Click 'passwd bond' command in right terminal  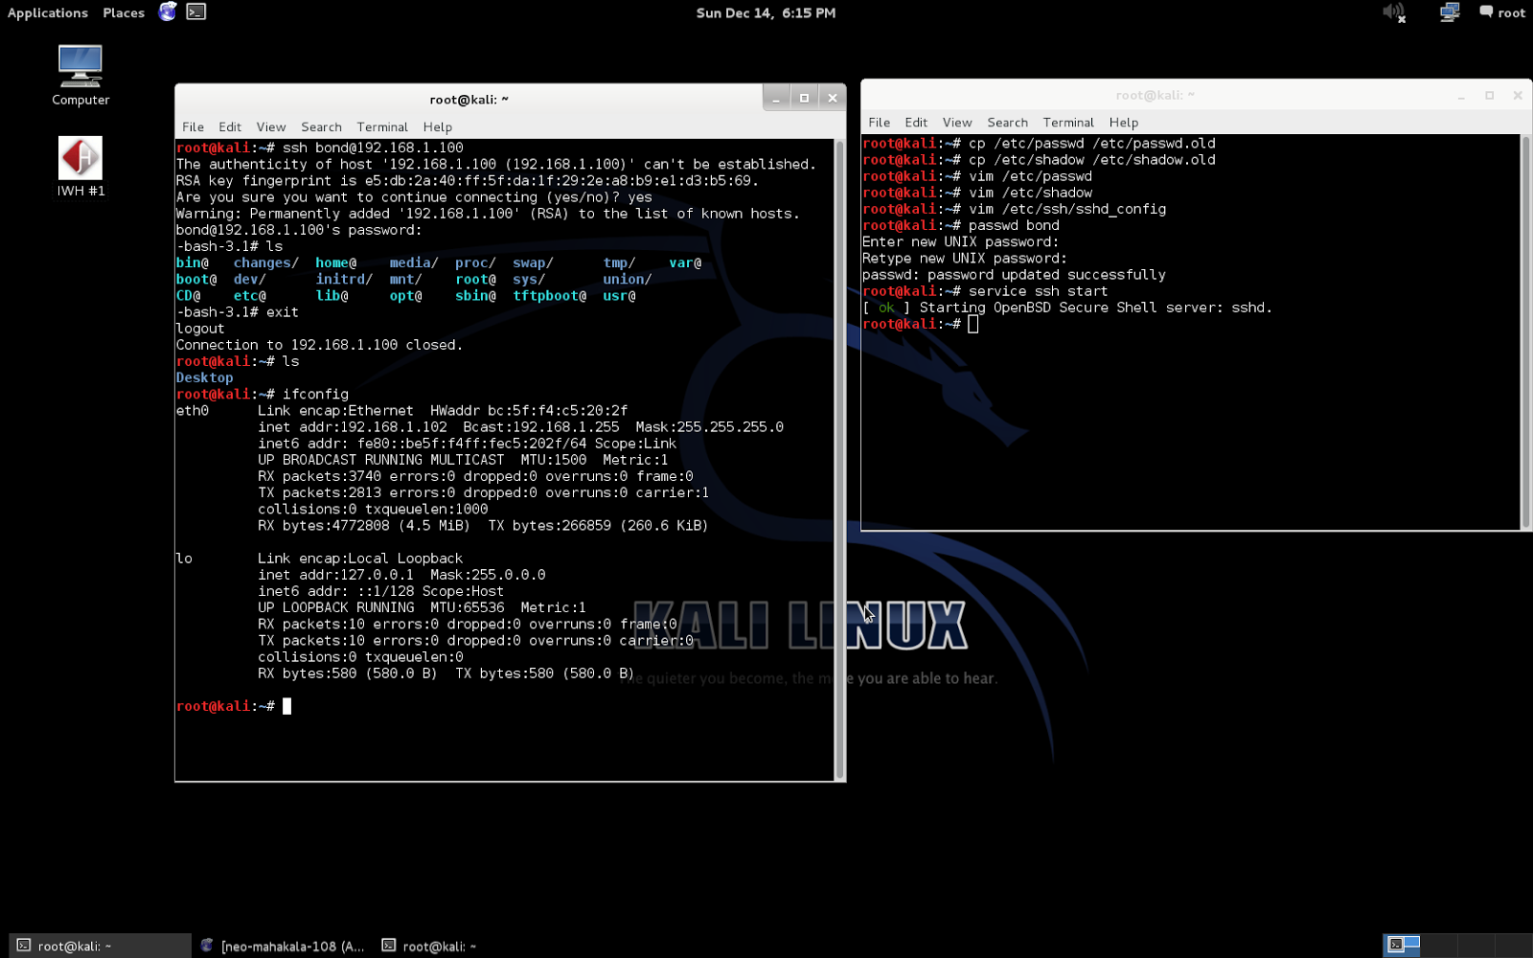1014,226
